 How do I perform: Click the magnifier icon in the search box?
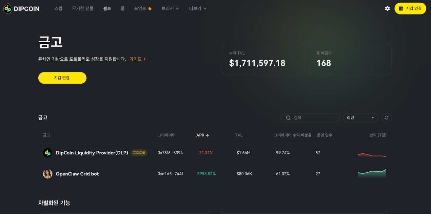click(288, 117)
